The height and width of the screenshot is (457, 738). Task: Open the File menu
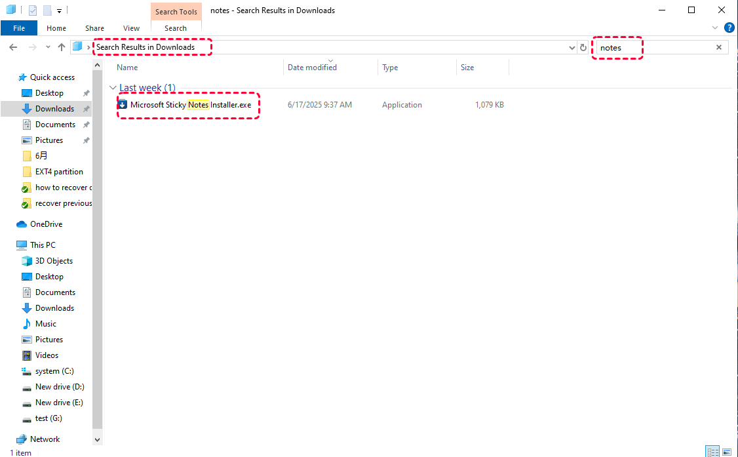tap(19, 28)
